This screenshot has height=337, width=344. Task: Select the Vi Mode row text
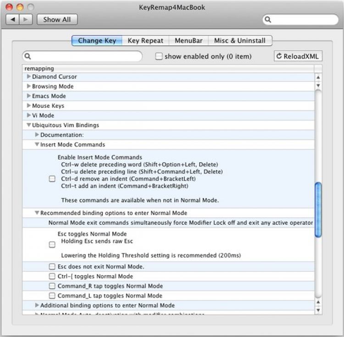click(43, 116)
